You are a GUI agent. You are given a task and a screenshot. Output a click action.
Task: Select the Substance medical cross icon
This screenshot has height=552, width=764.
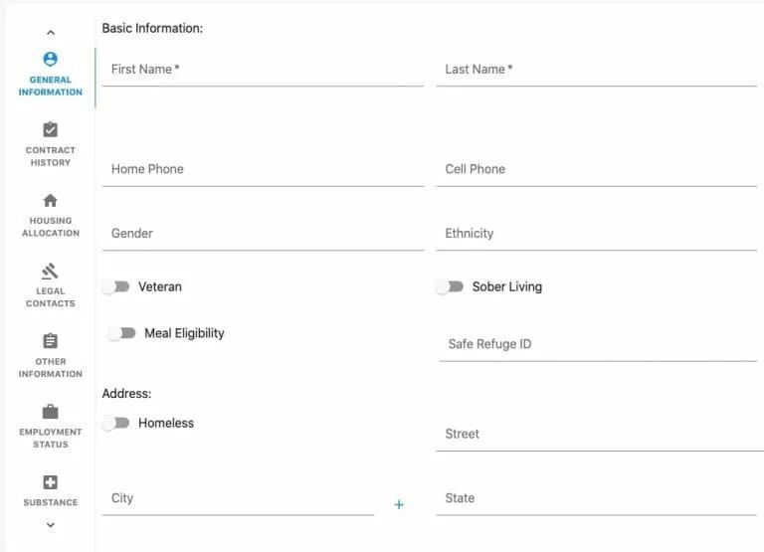click(51, 482)
